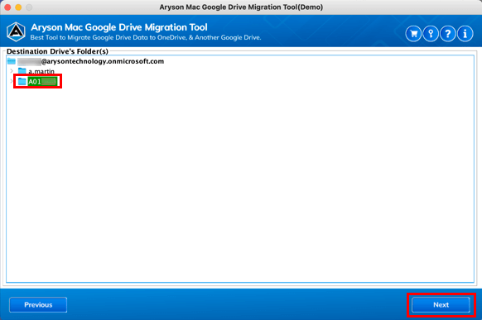Click the A01 folder icon
The image size is (482, 320).
[22, 81]
